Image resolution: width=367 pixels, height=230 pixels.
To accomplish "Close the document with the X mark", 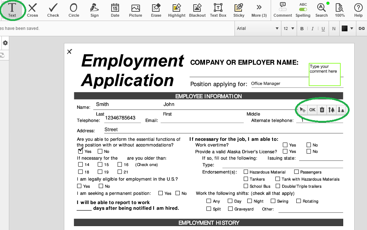I will 70,52.
